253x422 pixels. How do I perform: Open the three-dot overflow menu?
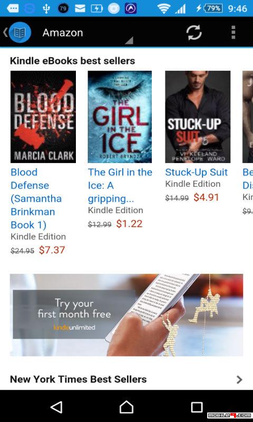pyautogui.click(x=233, y=33)
